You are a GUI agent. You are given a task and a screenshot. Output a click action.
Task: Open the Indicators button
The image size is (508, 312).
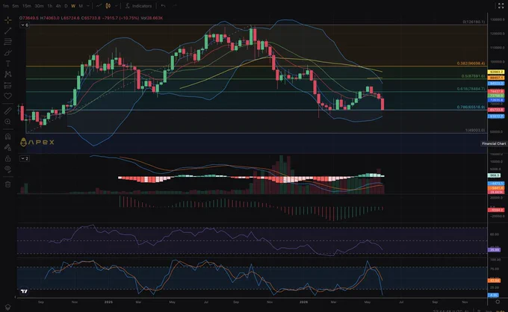coord(139,6)
